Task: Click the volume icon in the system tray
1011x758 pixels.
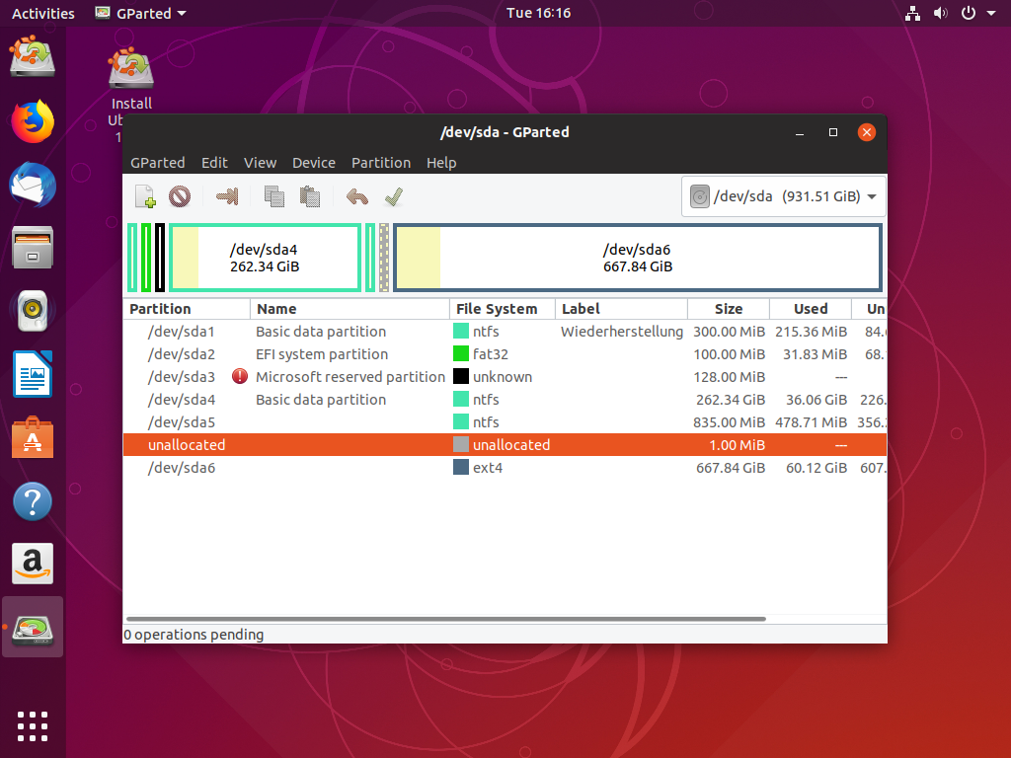Action: click(x=940, y=13)
